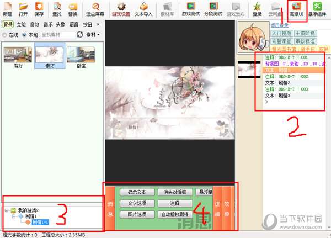The image size is (331, 238).
Task: Select script line 文本: 剧情3
Action: click(294, 96)
